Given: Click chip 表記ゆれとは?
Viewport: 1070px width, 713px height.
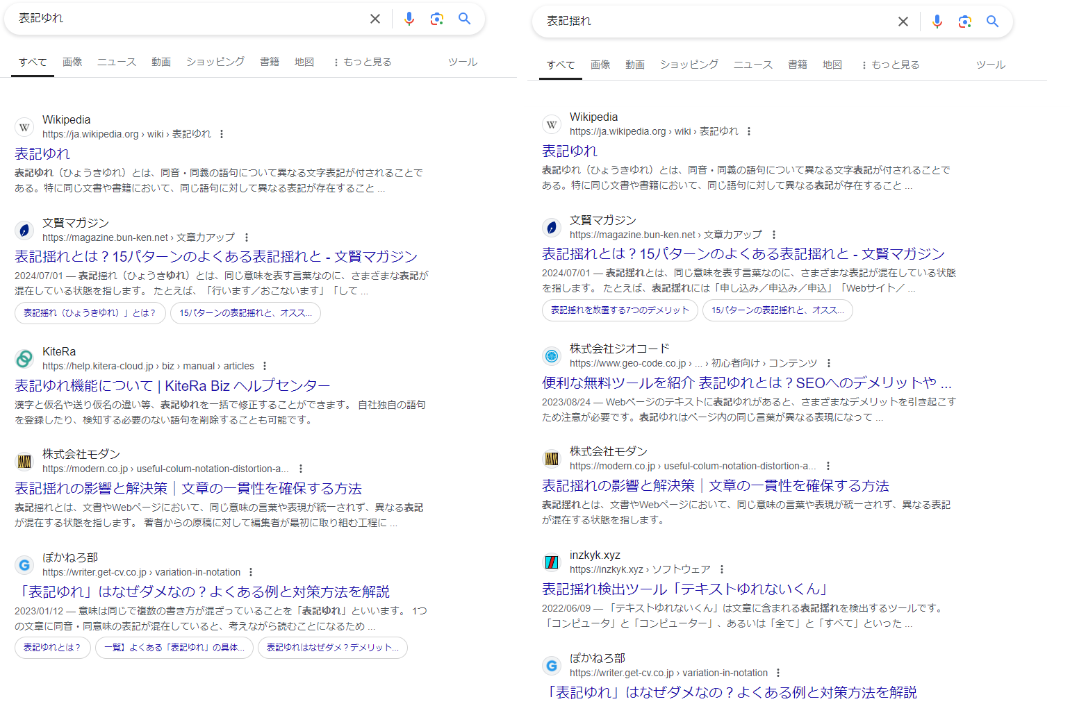Looking at the screenshot, I should 53,648.
